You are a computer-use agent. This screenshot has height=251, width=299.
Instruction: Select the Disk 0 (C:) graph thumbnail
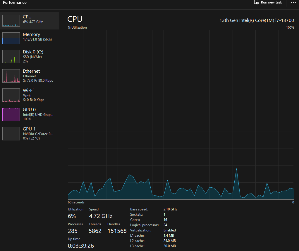coord(11,57)
